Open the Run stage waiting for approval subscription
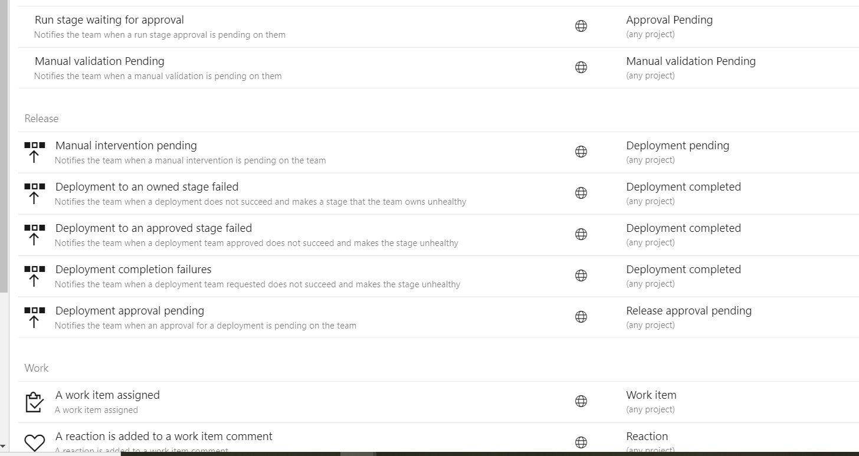Image resolution: width=859 pixels, height=456 pixels. (109, 20)
